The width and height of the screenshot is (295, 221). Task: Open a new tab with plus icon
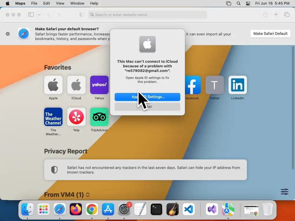pyautogui.click(x=276, y=14)
